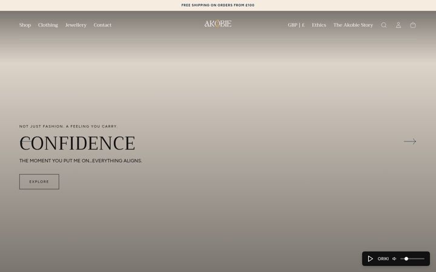Open the Clothing menu
The image size is (436, 272).
coord(48,25)
